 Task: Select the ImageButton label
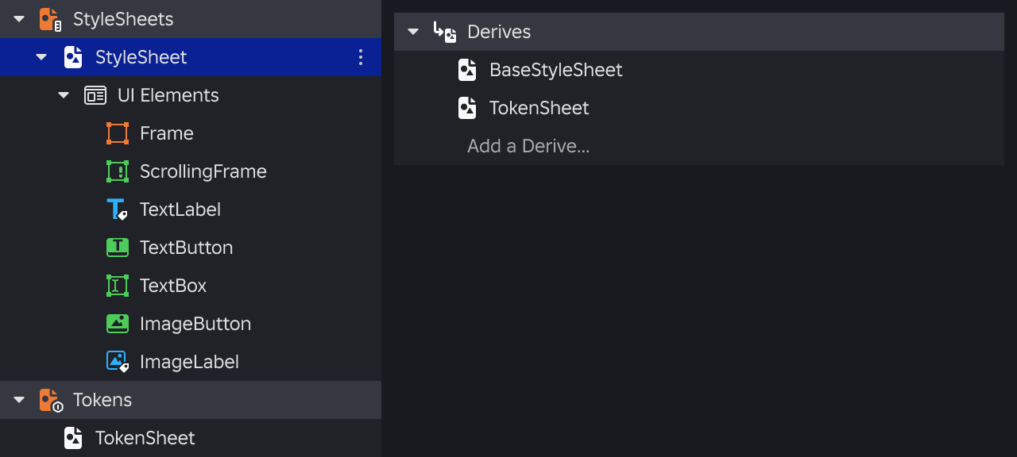pyautogui.click(x=195, y=324)
